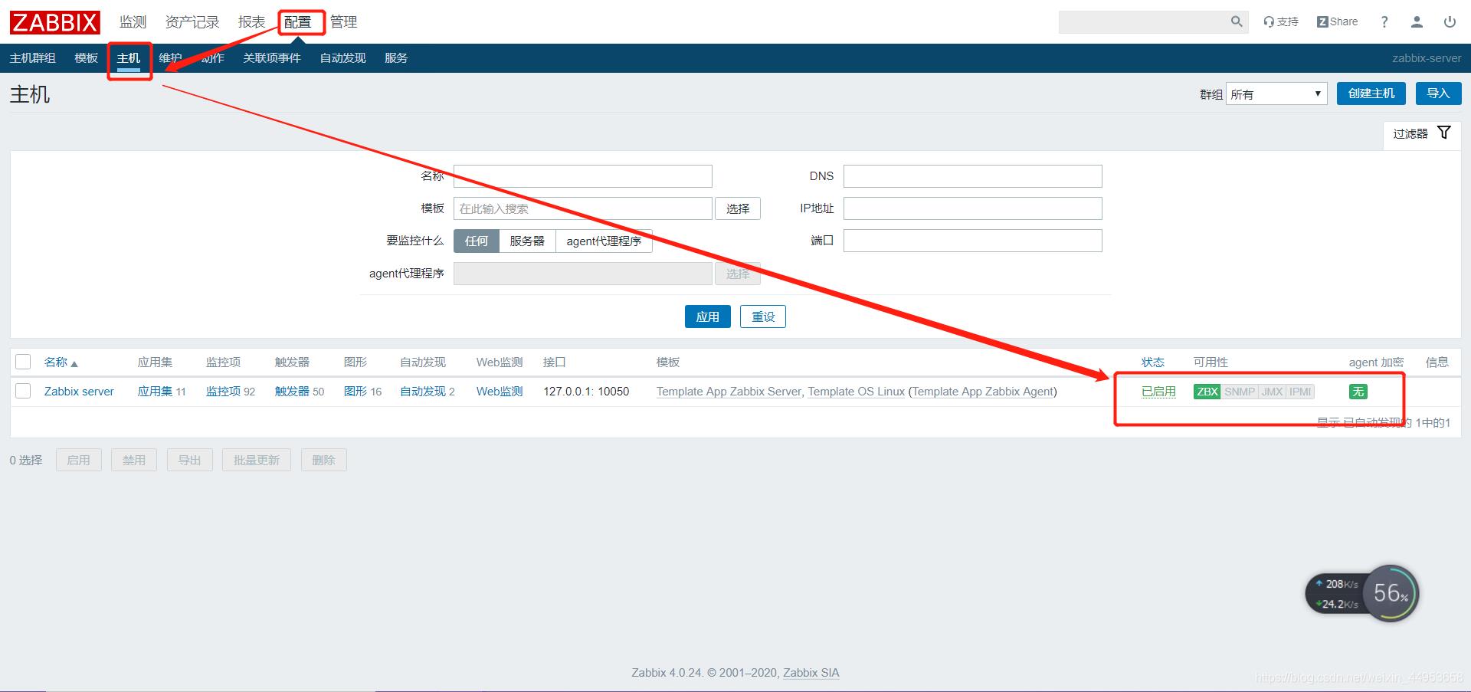Viewport: 1471px width, 692px height.
Task: Focus the 名称 filter input
Action: pyautogui.click(x=583, y=176)
